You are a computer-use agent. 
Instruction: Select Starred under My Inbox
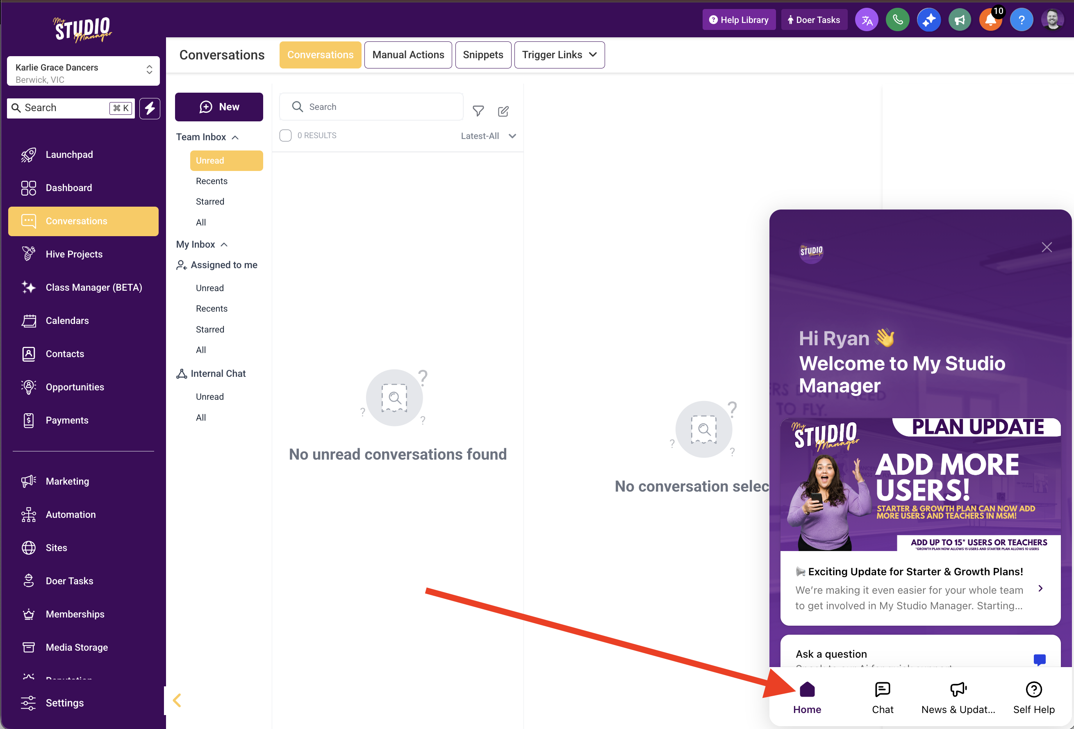(x=210, y=330)
